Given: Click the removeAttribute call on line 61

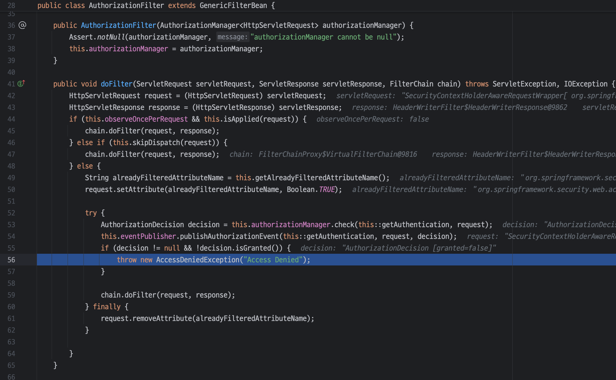Looking at the screenshot, I should point(162,318).
